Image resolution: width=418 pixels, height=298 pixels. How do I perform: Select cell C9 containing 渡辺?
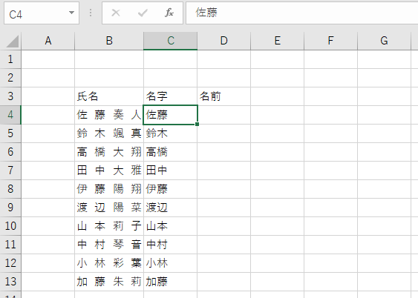point(171,208)
